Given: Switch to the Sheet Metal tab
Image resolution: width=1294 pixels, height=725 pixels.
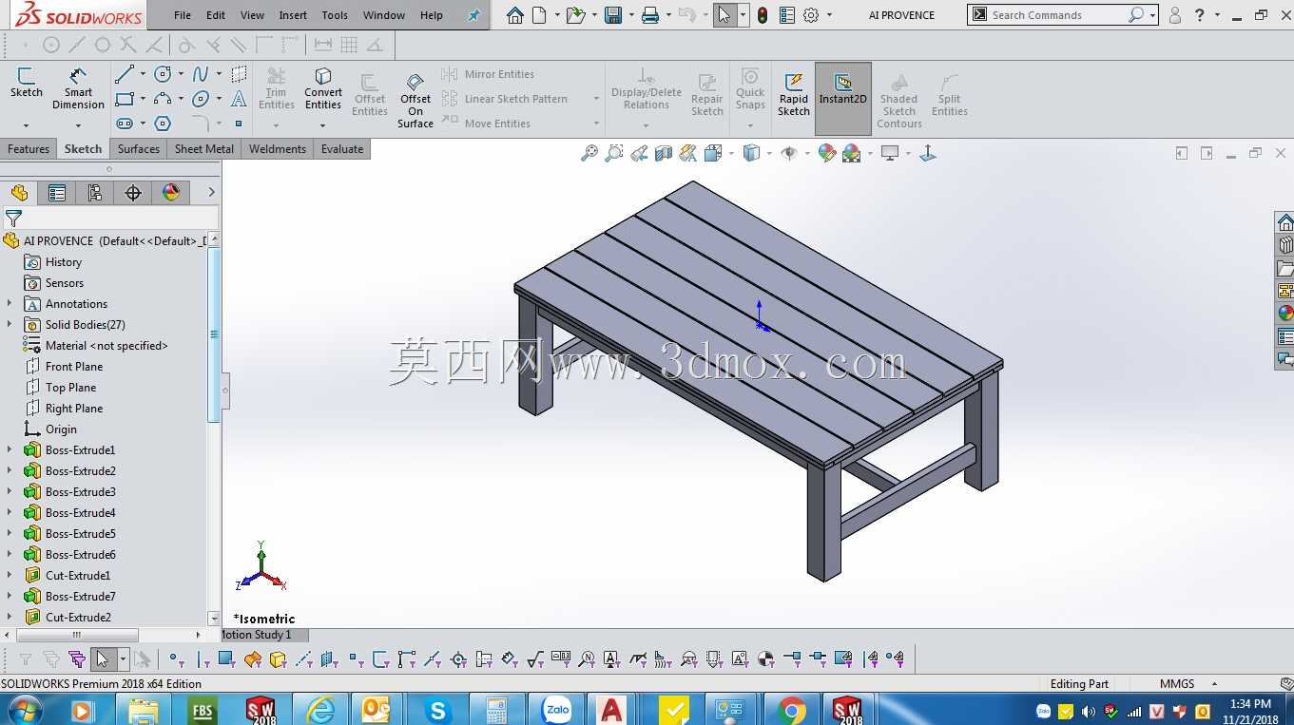Looking at the screenshot, I should click(x=204, y=149).
